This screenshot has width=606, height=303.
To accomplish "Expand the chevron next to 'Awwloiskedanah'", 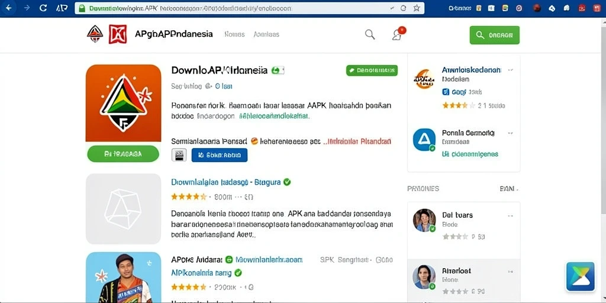I will [511, 70].
